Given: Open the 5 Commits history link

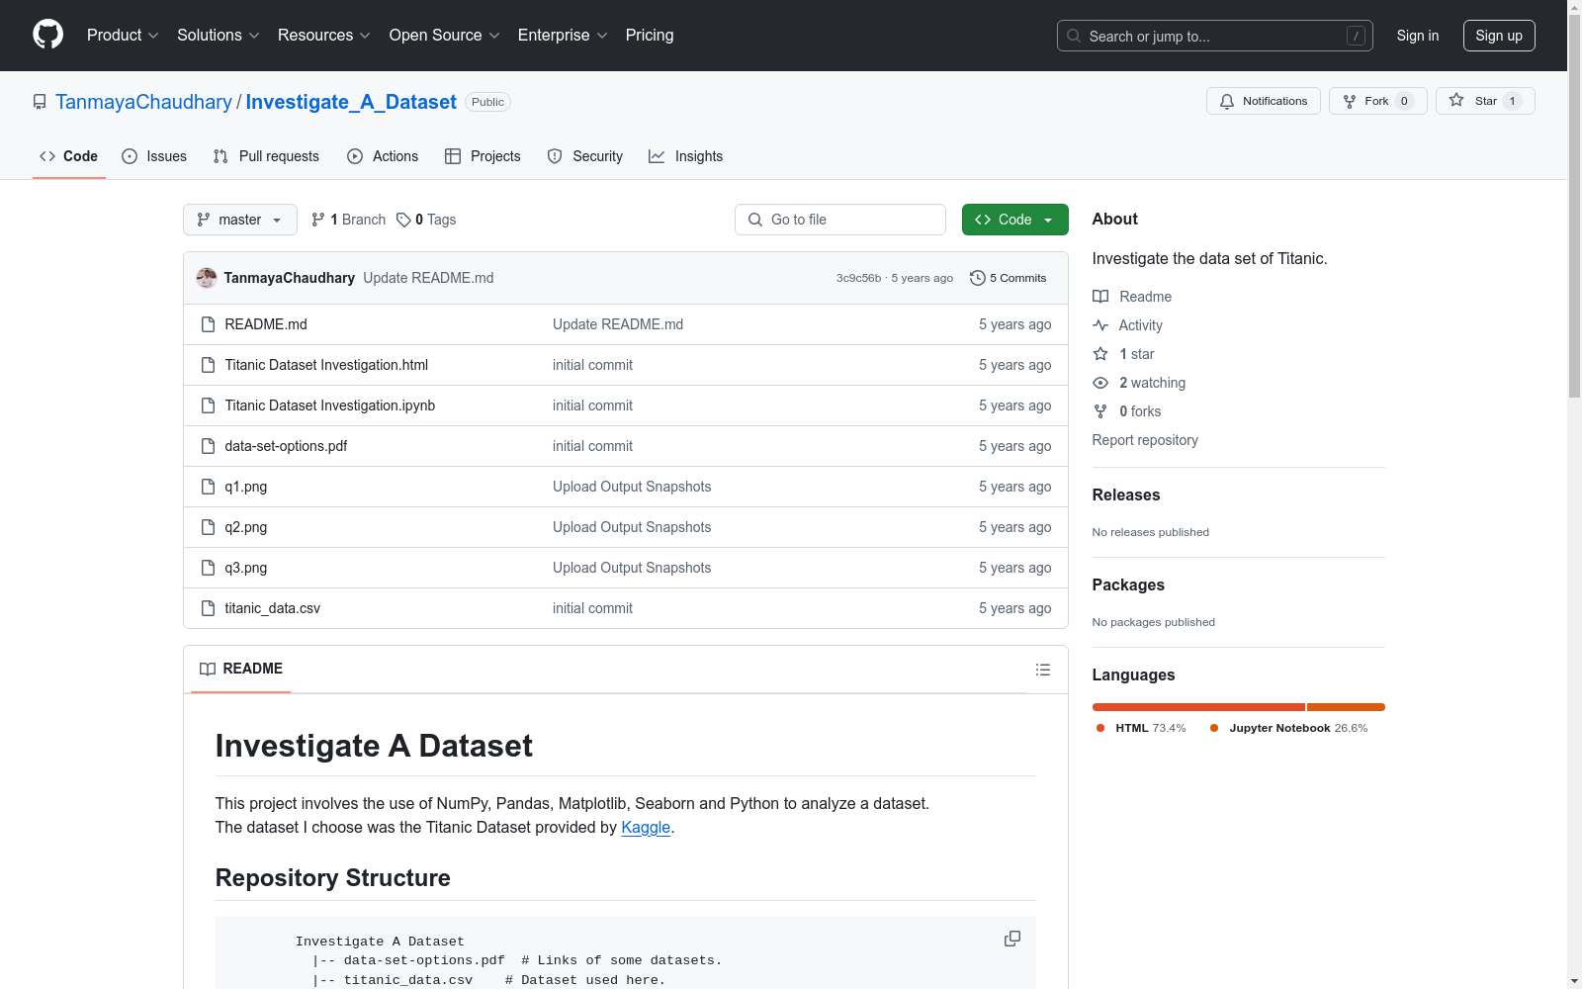Looking at the screenshot, I should tap(1009, 278).
